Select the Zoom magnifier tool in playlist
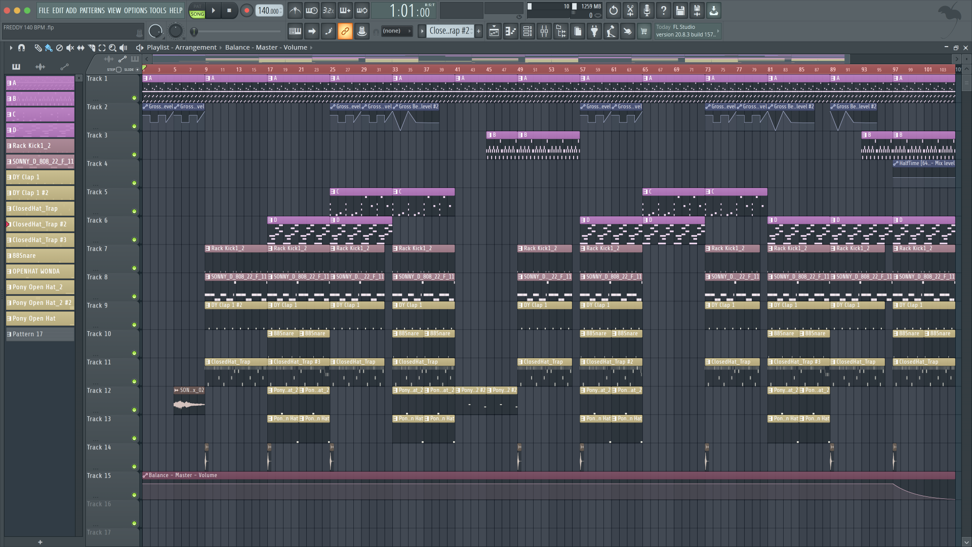972x547 pixels. (112, 48)
